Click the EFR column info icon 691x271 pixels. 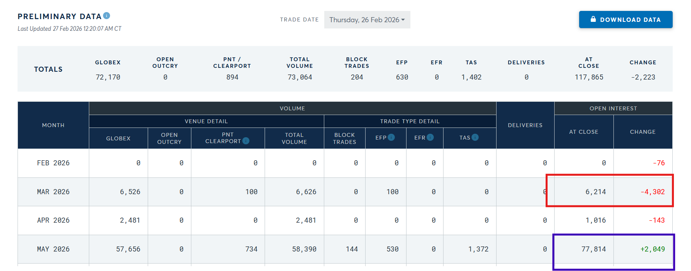coord(430,137)
